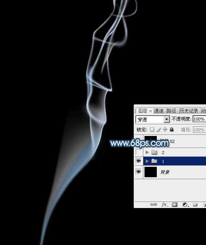The height and width of the screenshot is (245, 206).
Task: Create new fill or adjustment layer icon
Action: click(x=185, y=205)
